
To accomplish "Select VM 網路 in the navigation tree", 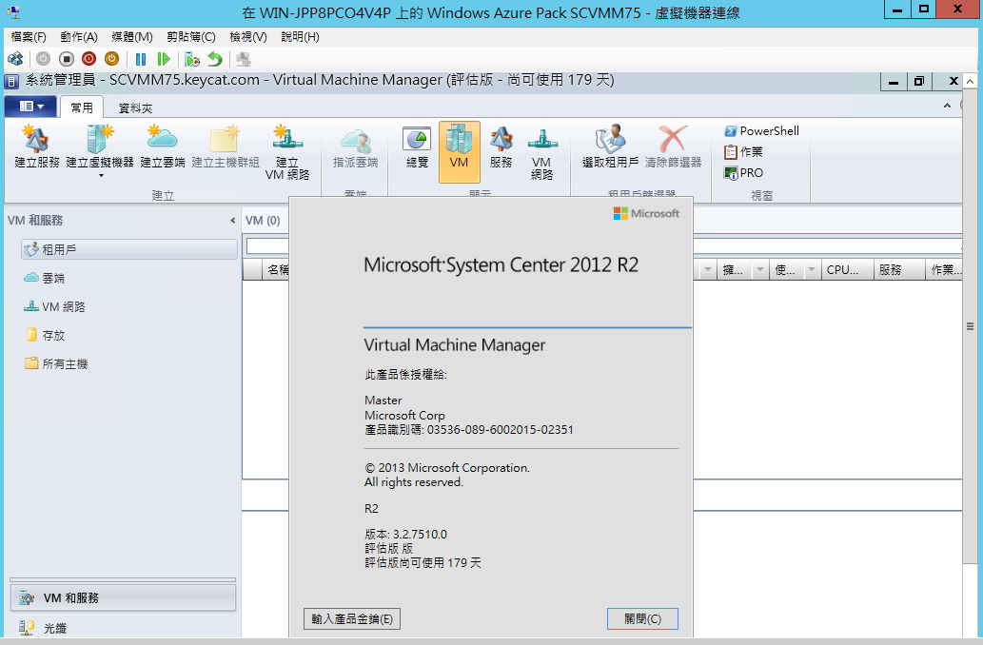I will tap(54, 306).
